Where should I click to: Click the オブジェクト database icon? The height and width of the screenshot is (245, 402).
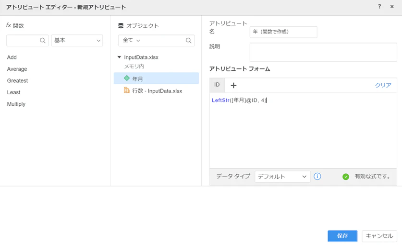pos(121,25)
